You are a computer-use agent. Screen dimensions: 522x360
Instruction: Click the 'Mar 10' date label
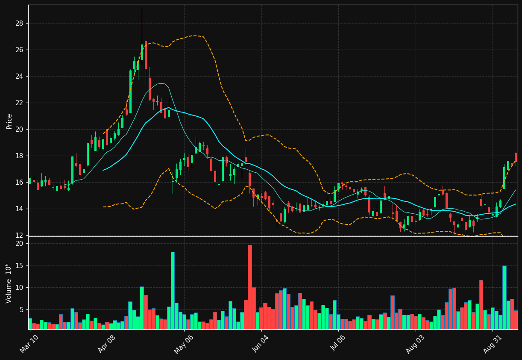pyautogui.click(x=29, y=344)
